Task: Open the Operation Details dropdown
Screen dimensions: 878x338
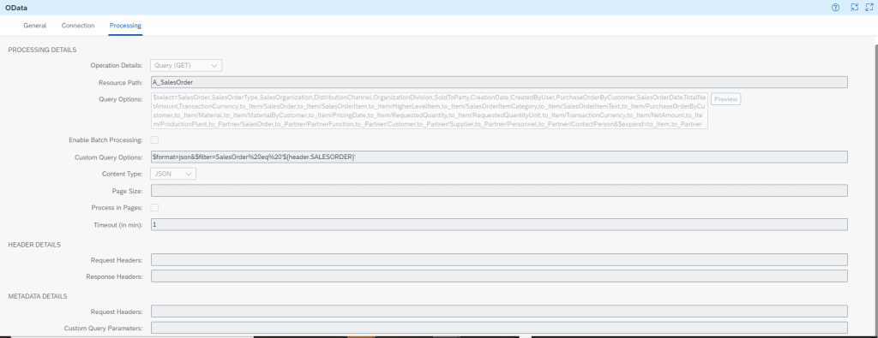Action: [186, 65]
